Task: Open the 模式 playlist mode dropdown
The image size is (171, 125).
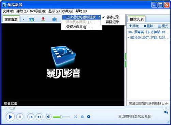Action: point(163,26)
